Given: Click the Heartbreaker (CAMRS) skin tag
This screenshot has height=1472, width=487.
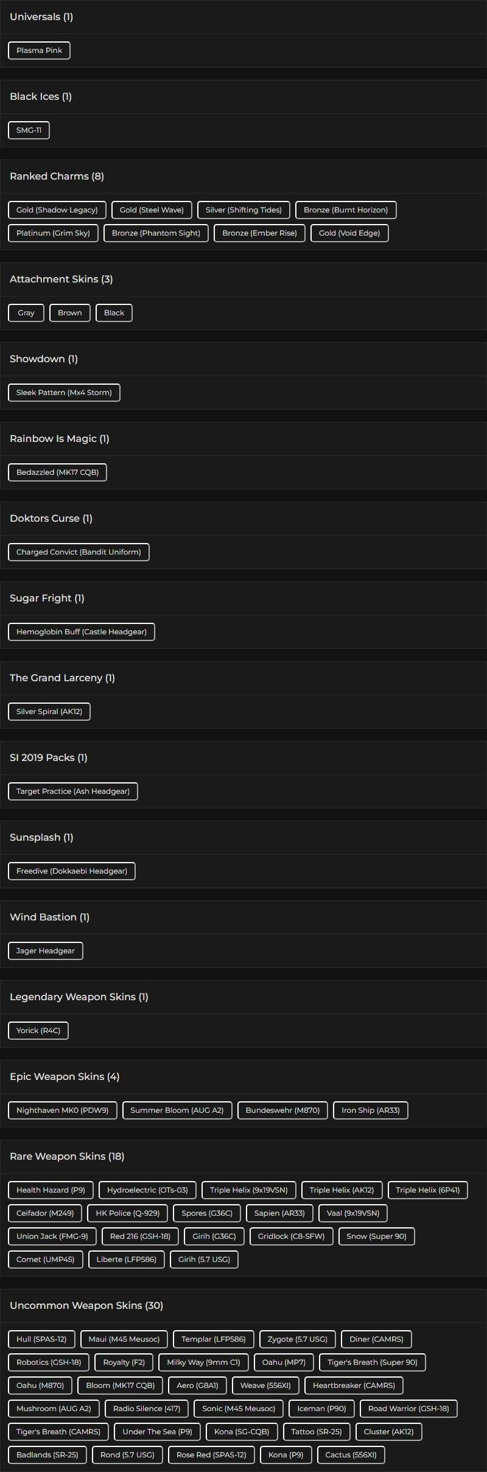Looking at the screenshot, I should tap(354, 1386).
